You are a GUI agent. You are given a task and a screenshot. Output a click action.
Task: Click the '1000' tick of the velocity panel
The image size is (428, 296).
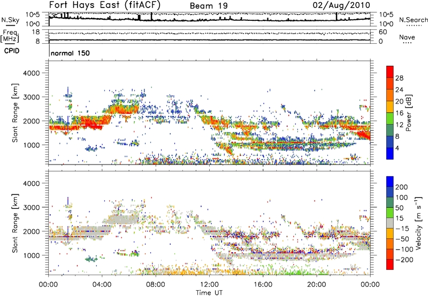coord(31,255)
